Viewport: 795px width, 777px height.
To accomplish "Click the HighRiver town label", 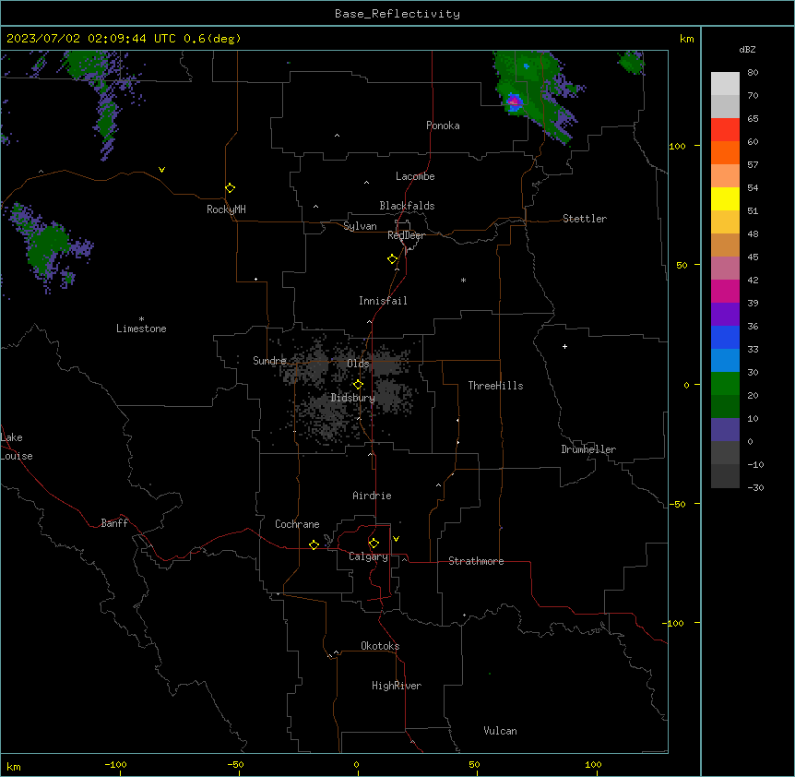I will [x=397, y=686].
